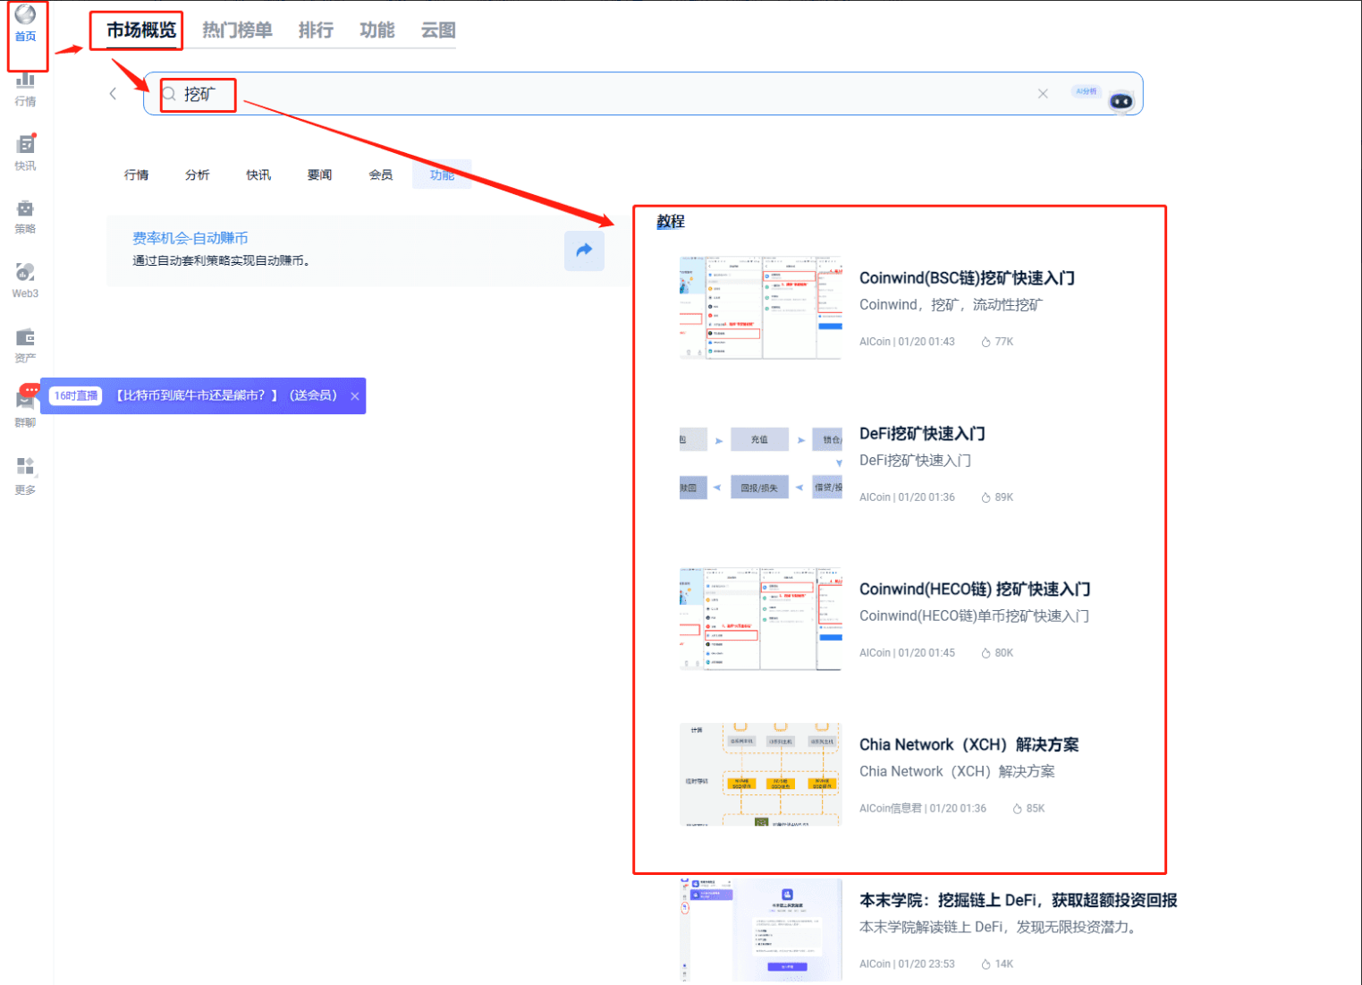
Task: Switch to the 市场概览 tab
Action: coord(141,30)
